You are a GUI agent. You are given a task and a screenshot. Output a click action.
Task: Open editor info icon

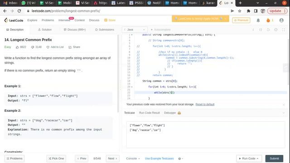pos(253,29)
